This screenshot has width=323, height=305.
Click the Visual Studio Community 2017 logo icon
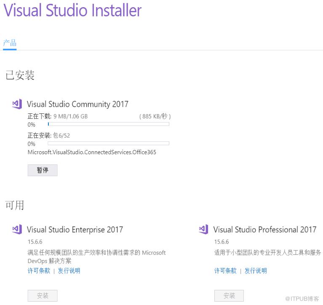17,104
